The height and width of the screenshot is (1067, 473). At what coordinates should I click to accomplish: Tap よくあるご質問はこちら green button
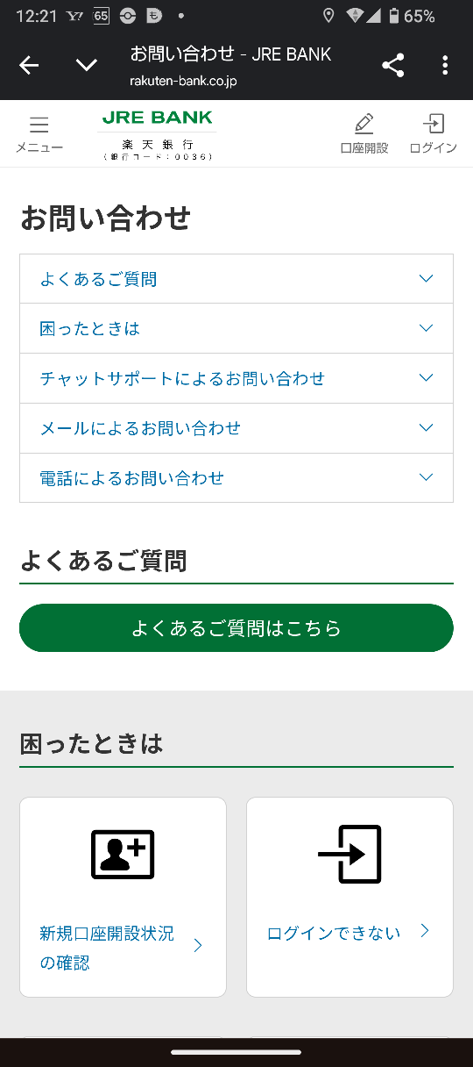[x=236, y=628]
